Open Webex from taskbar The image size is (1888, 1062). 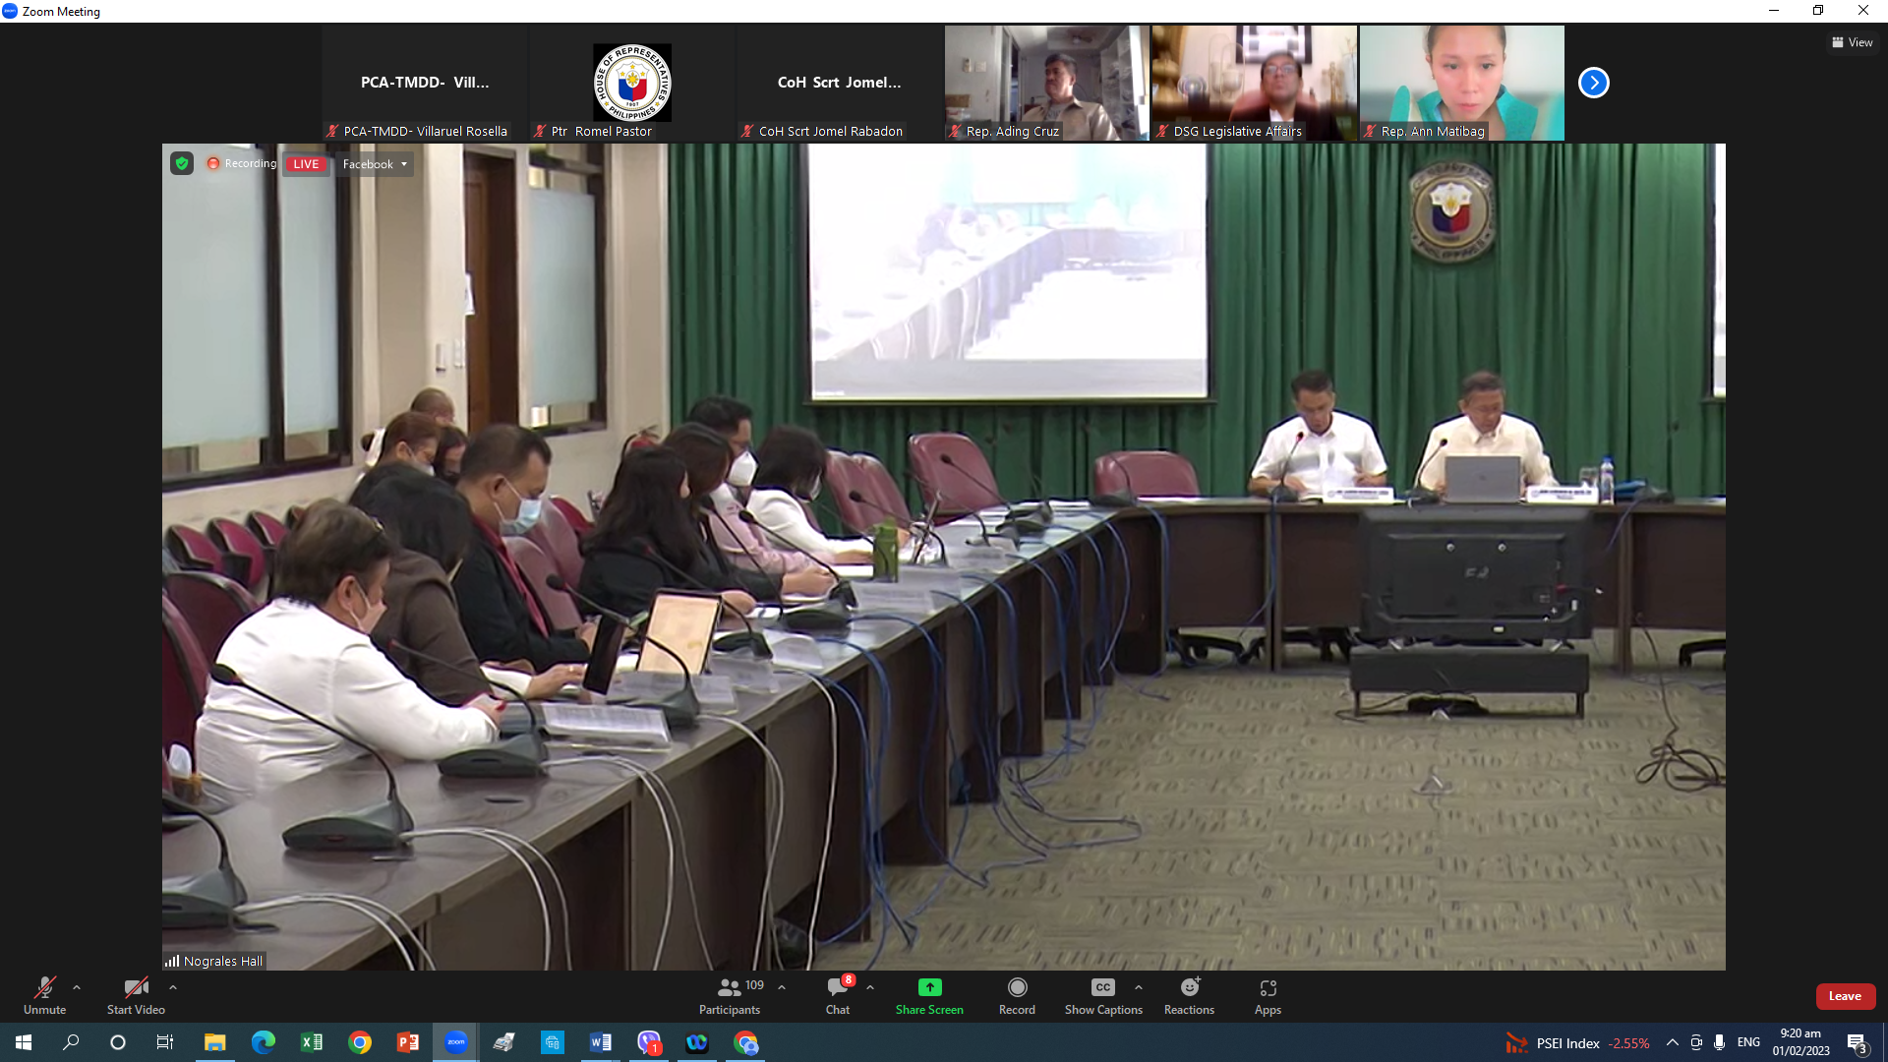[x=696, y=1042]
